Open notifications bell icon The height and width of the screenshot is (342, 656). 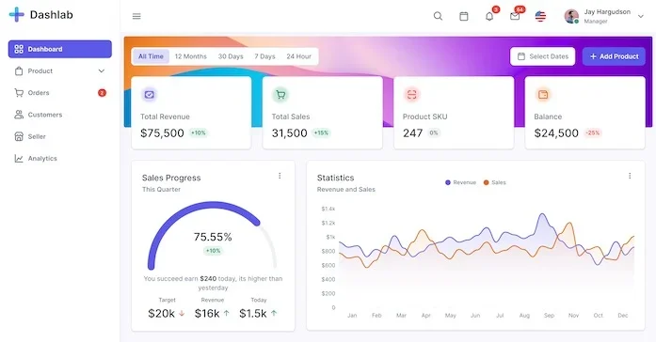489,16
